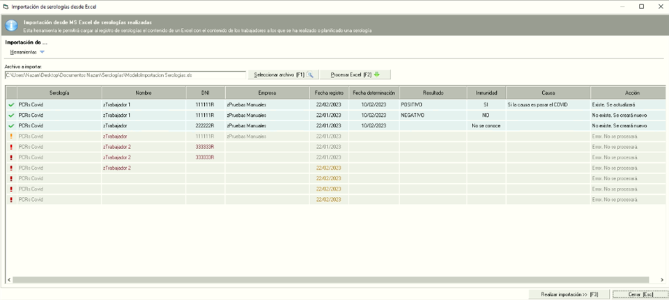Image resolution: width=669 pixels, height=300 pixels.
Task: Click the orange warning icon on fourth row
Action: [x=11, y=136]
